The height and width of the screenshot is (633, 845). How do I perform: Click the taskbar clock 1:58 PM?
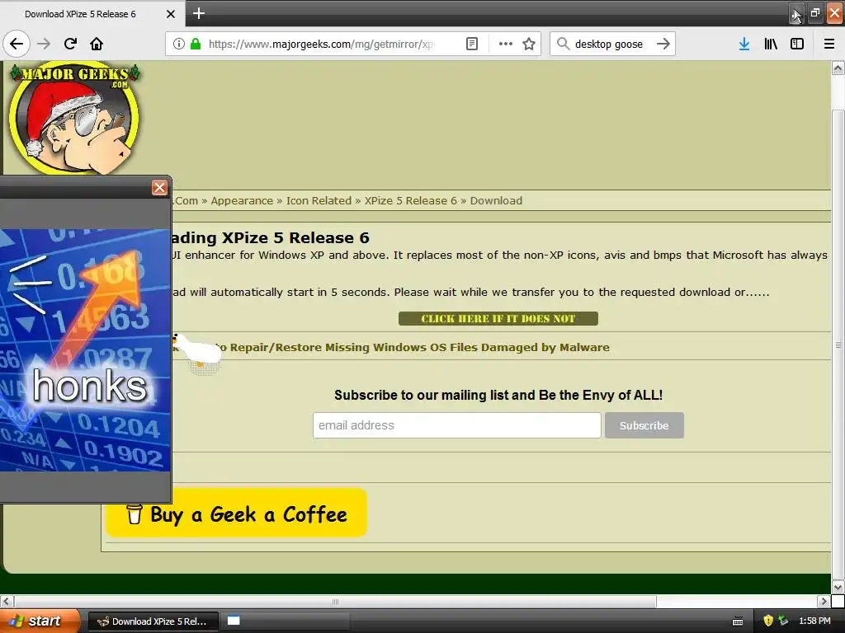click(x=814, y=621)
